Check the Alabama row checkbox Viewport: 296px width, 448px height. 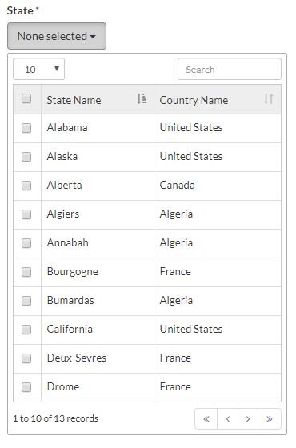point(26,128)
